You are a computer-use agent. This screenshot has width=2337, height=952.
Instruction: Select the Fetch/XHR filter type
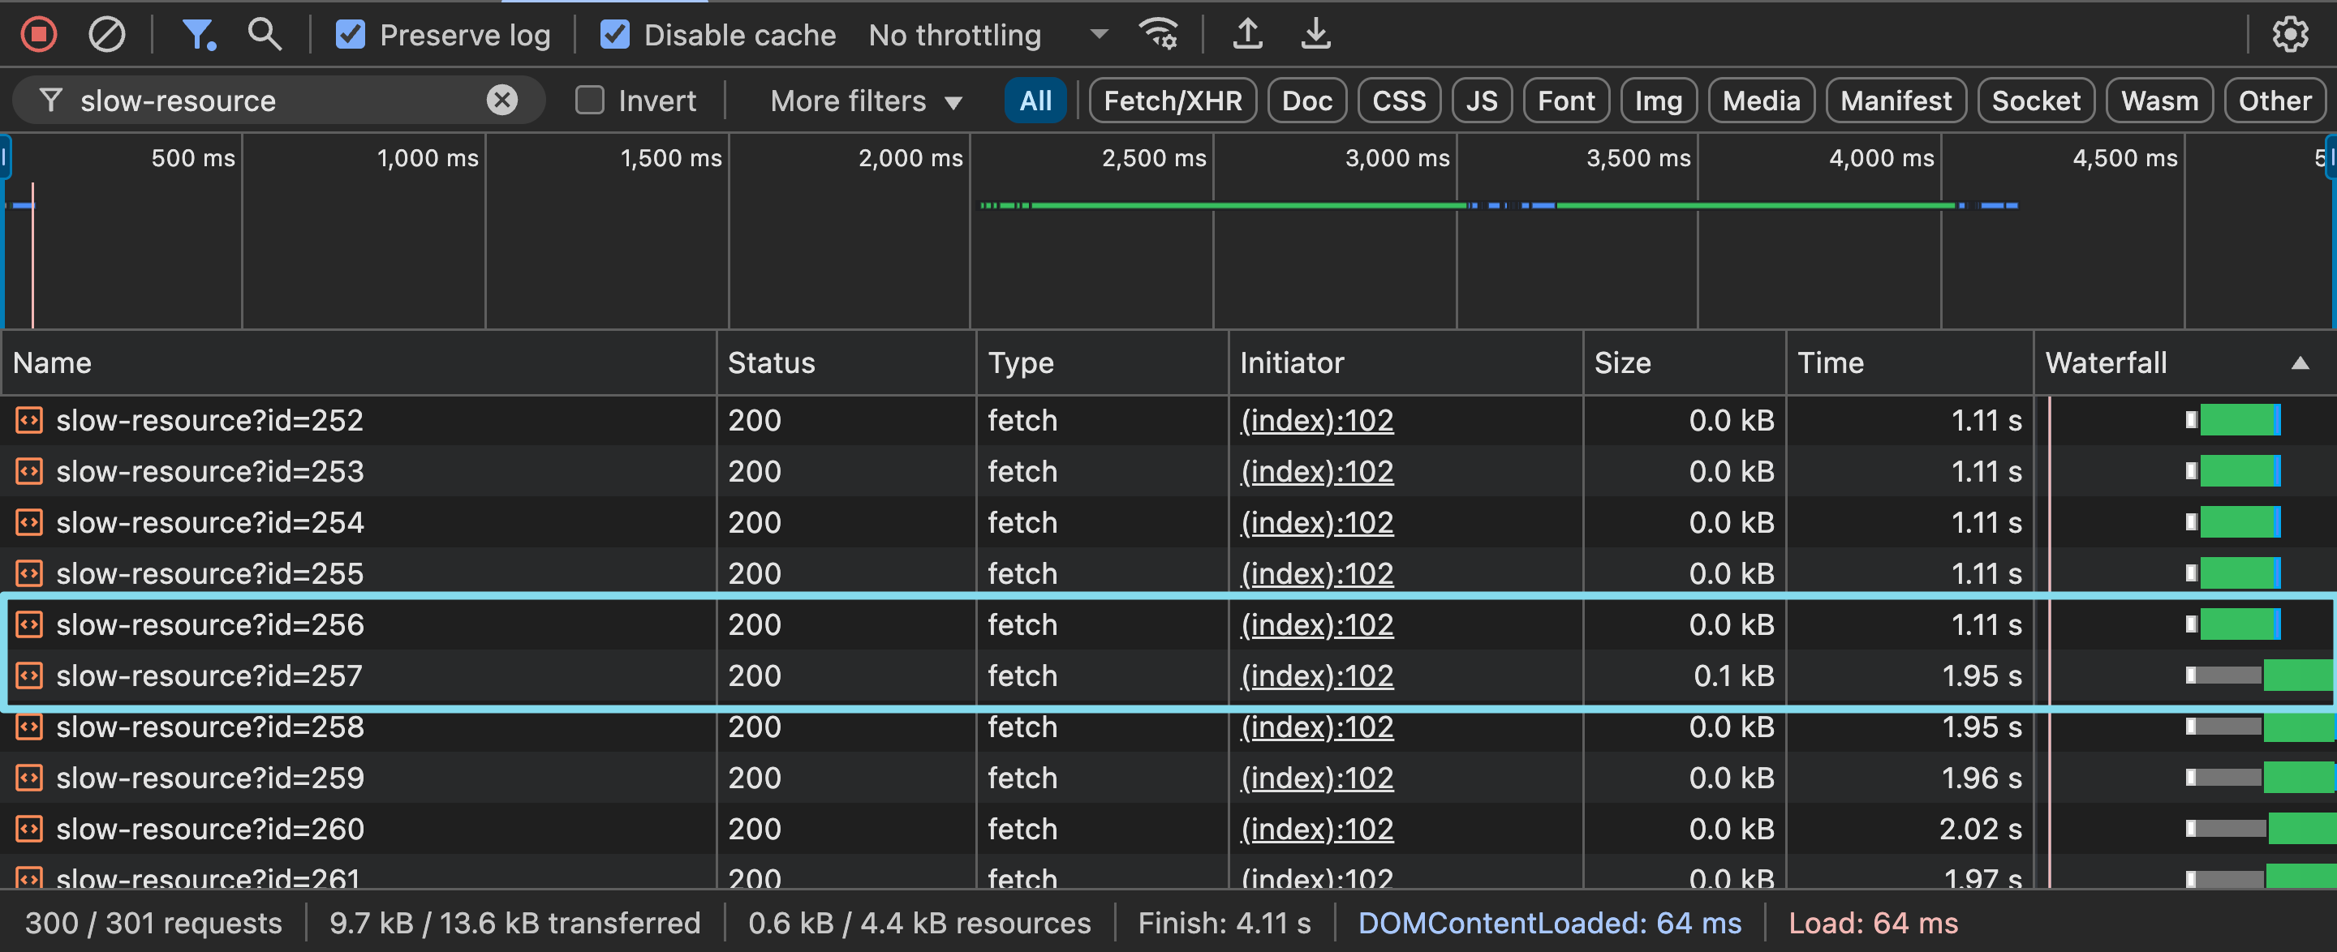point(1172,101)
